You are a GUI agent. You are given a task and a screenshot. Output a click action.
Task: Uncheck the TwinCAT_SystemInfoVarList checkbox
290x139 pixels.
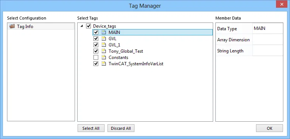(x=96, y=64)
